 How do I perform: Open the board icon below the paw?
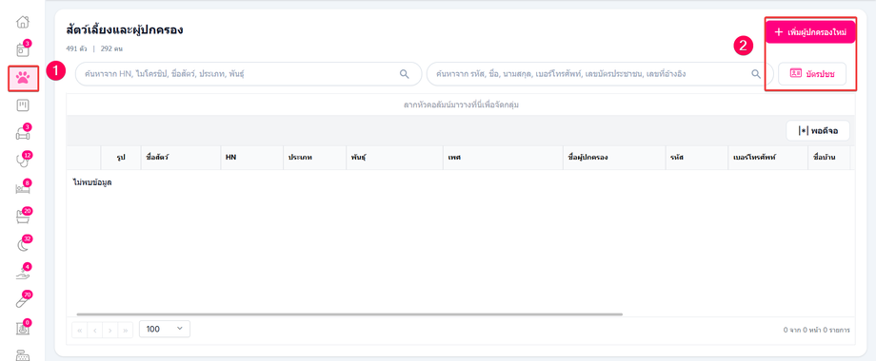click(23, 105)
